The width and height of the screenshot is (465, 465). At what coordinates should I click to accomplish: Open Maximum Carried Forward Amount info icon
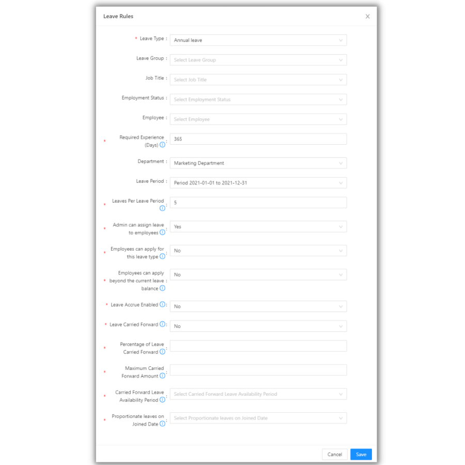pos(162,376)
